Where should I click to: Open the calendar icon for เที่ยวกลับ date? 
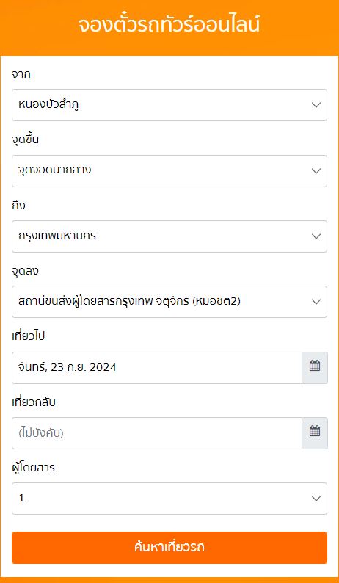(315, 433)
